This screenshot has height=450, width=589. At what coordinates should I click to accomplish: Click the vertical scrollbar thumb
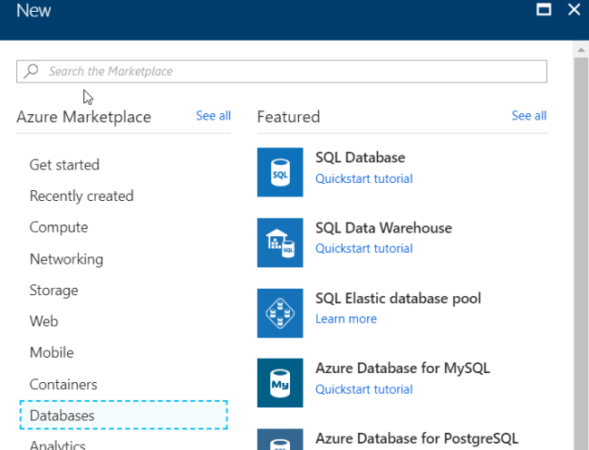pos(581,254)
